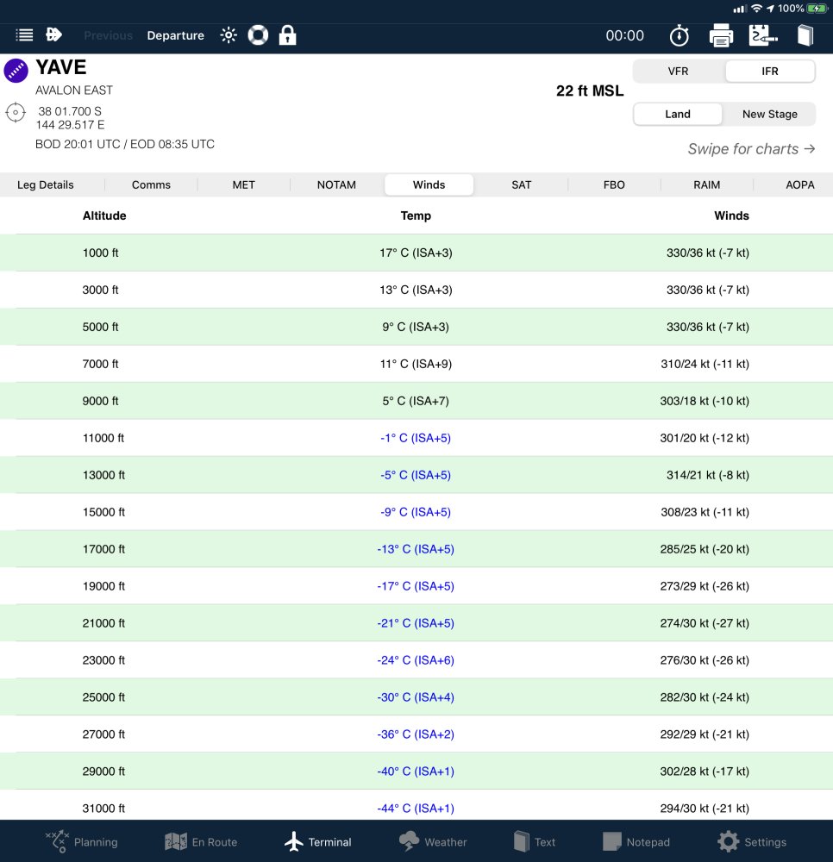Start the stopwatch timer icon
The height and width of the screenshot is (862, 833).
click(679, 35)
